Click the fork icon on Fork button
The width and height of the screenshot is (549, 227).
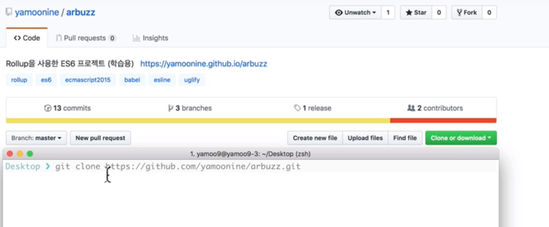coord(459,13)
